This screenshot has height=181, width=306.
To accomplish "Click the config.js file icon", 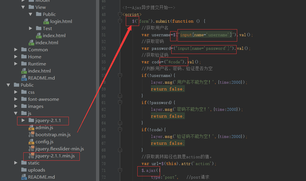I will tap(31, 141).
